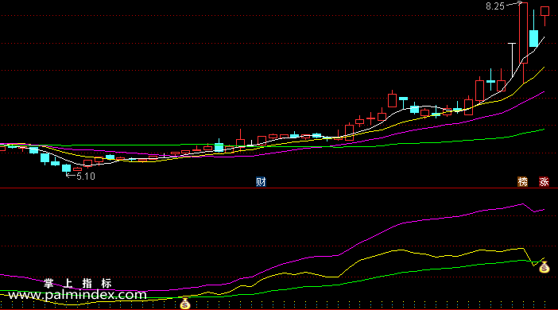The width and height of the screenshot is (558, 310).
Task: Select the 8.25 high price label
Action: 495,6
